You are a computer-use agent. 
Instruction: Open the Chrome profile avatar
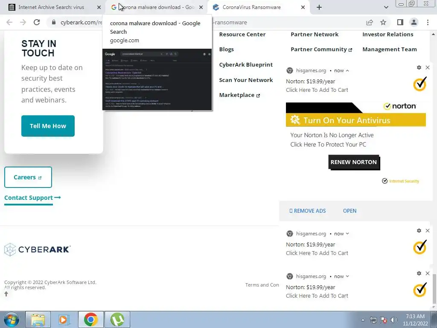(x=414, y=22)
